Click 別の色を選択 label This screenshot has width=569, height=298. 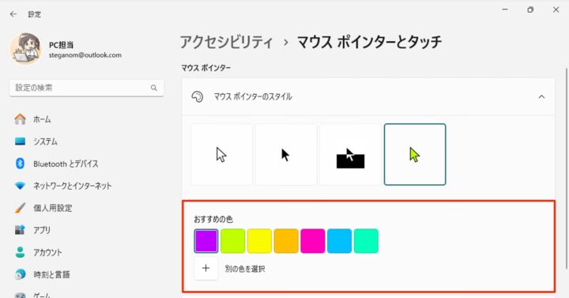245,269
